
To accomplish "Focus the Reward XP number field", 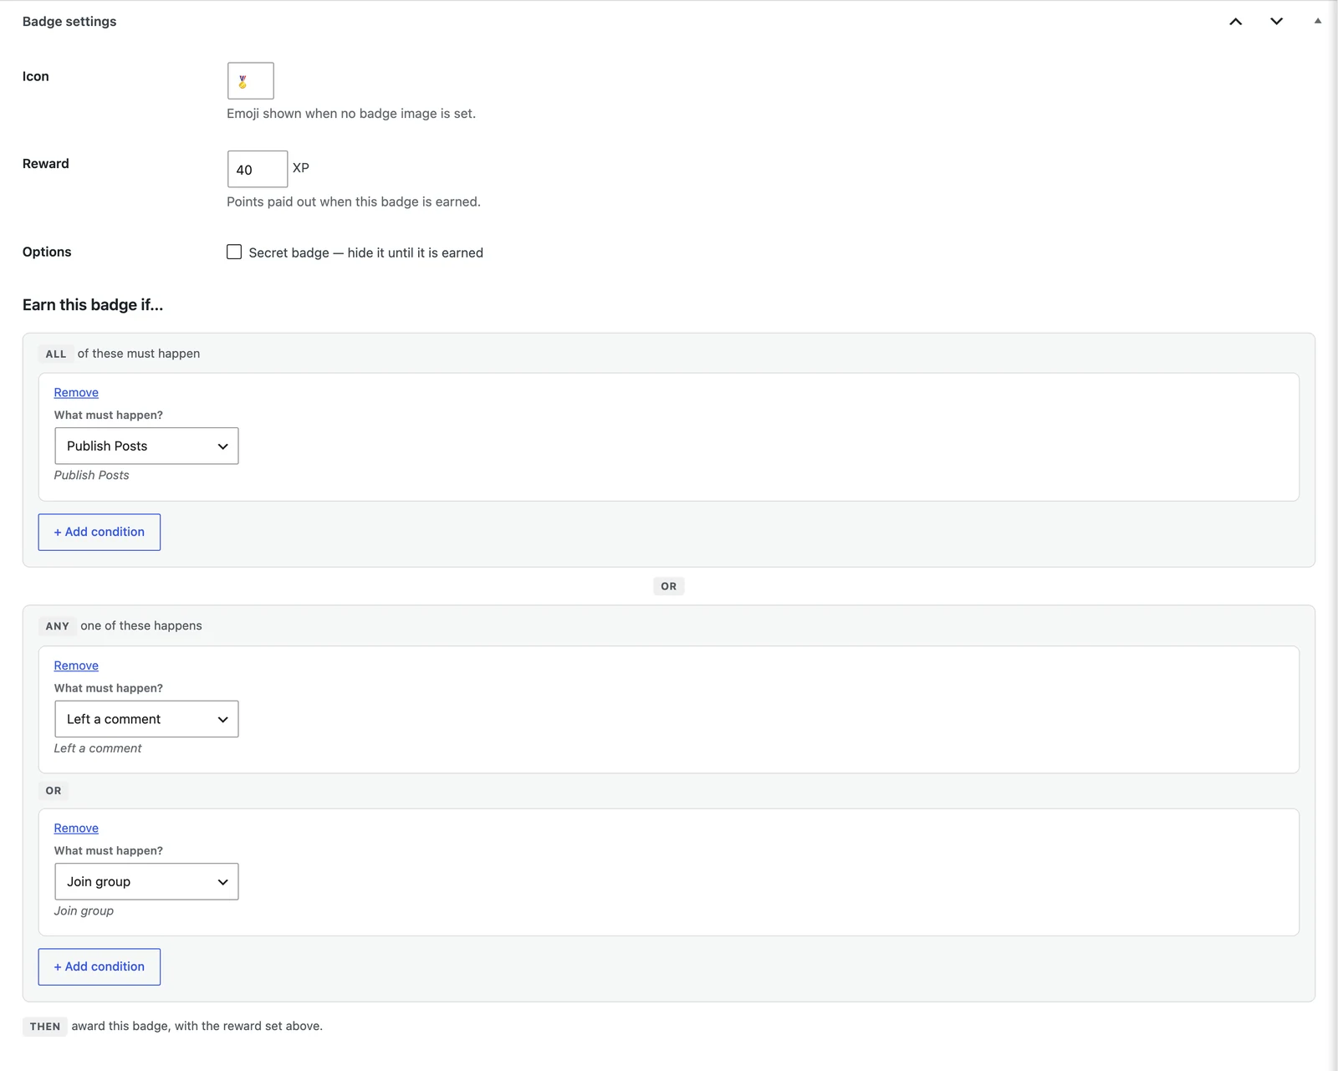I will coord(258,169).
